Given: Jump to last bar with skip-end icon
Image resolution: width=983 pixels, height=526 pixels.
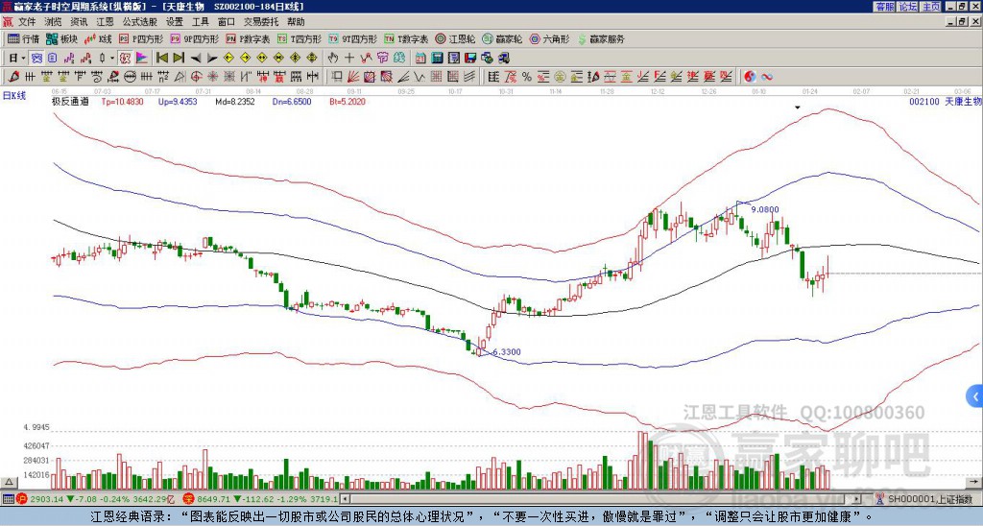Looking at the screenshot, I should [179, 59].
